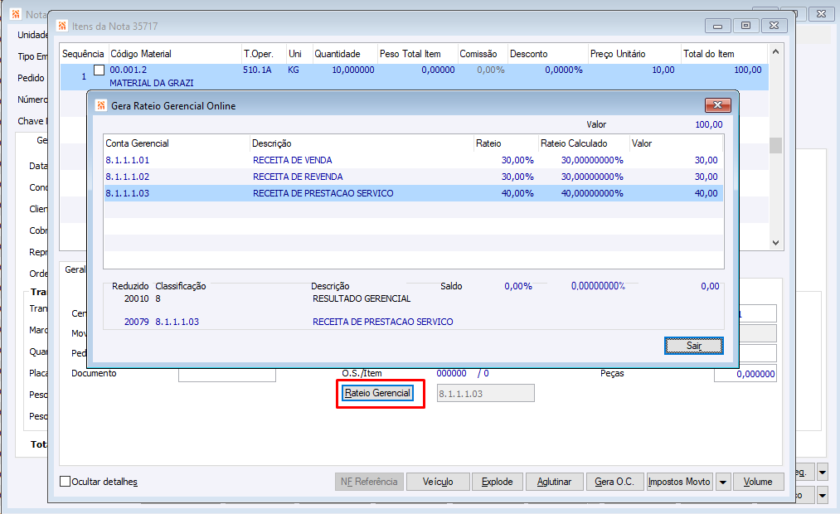
Task: Click the Gera Rateio Gerencial Online title icon
Action: click(x=100, y=105)
